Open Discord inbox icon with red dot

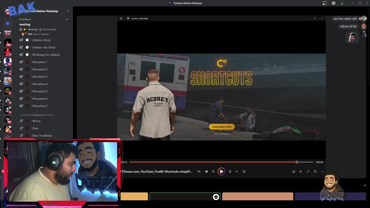coord(325,3)
